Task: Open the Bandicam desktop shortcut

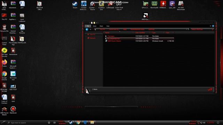Action: point(13,110)
